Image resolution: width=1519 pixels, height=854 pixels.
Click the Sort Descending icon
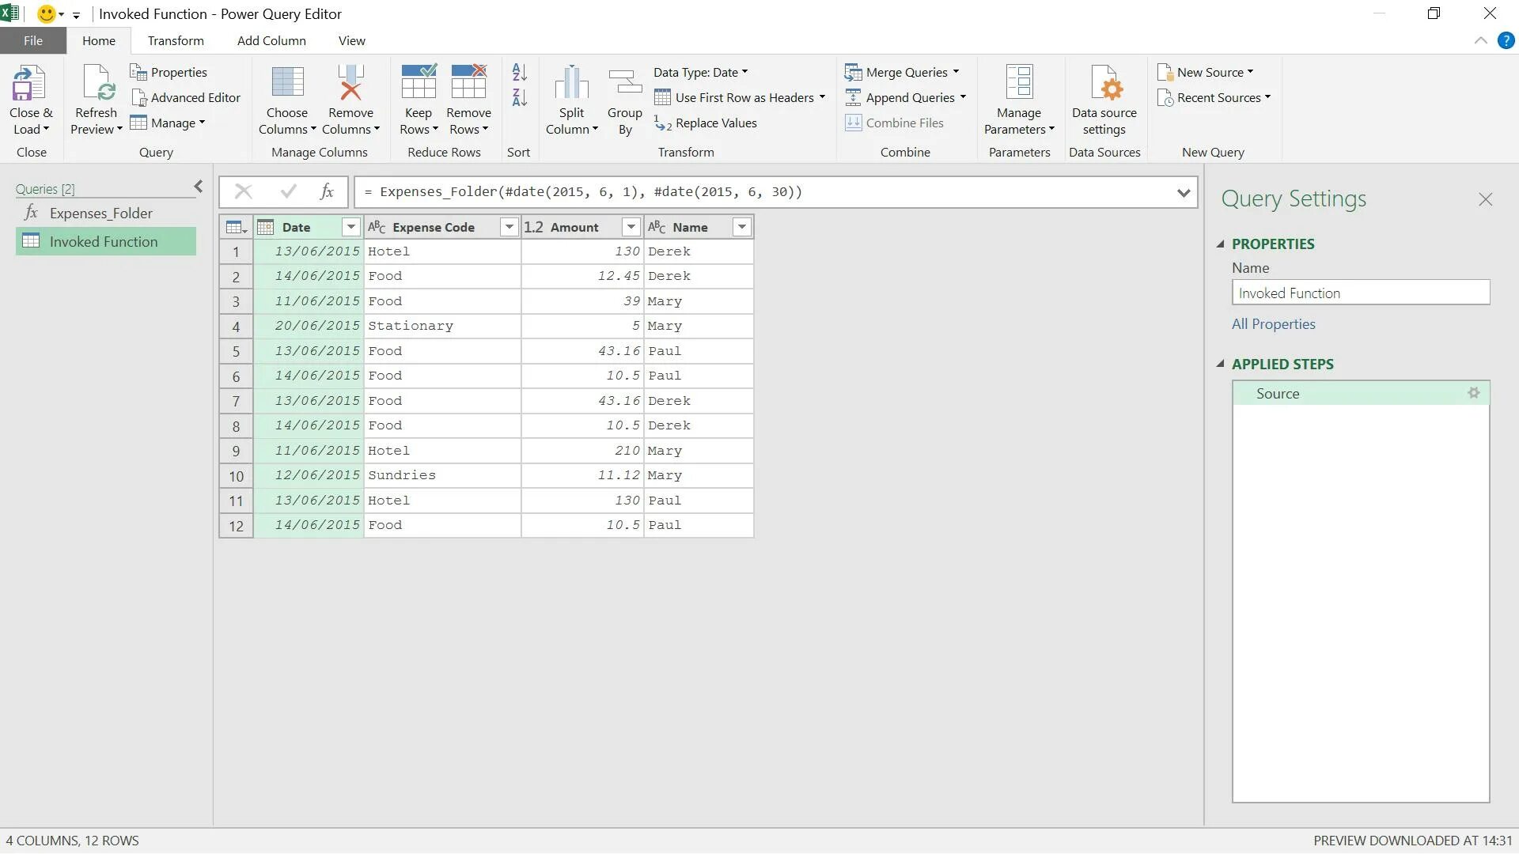pyautogui.click(x=519, y=98)
